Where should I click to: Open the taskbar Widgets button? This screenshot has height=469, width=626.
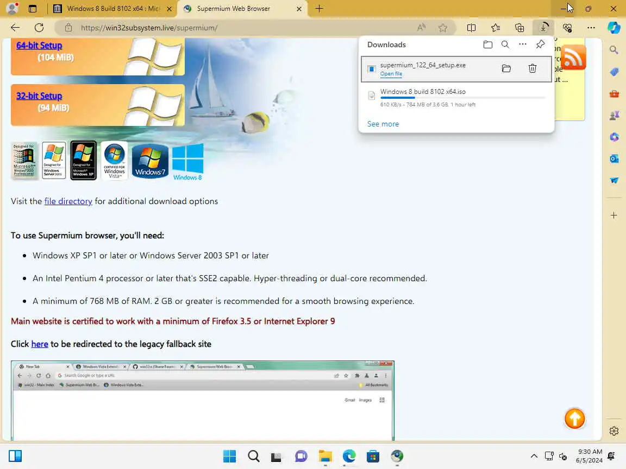point(15,456)
